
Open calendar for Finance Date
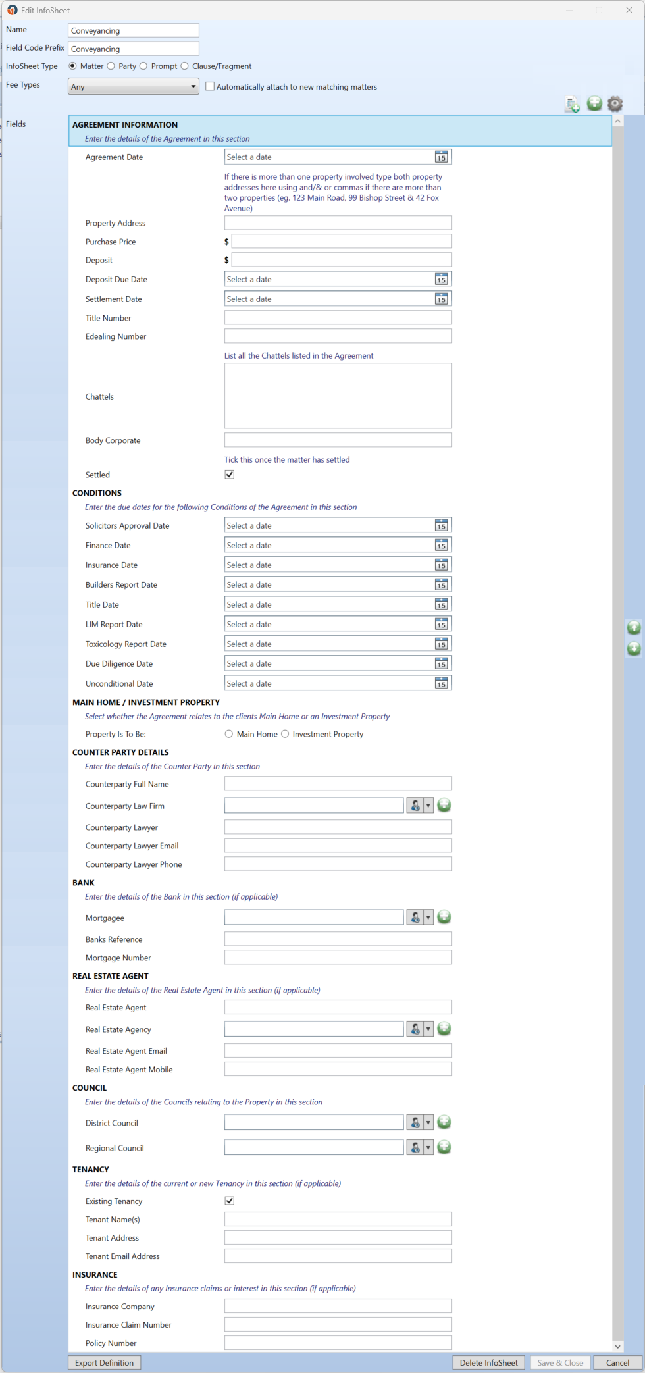pos(441,545)
